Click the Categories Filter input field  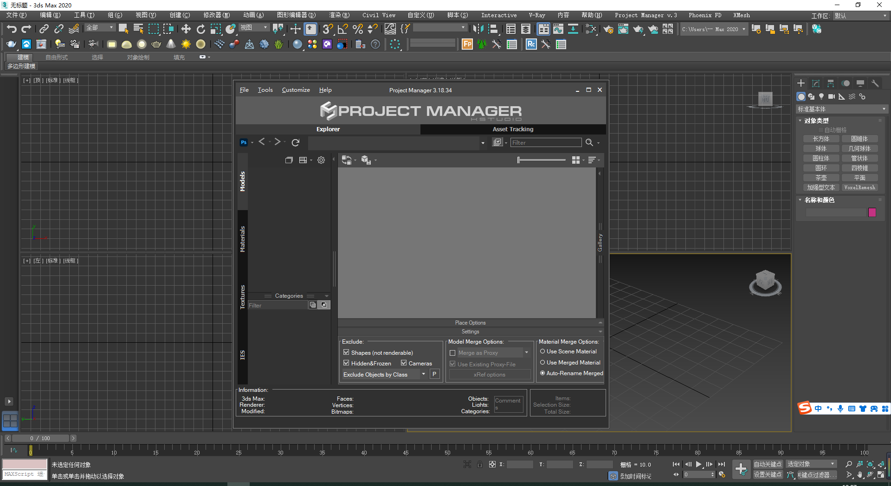[278, 305]
